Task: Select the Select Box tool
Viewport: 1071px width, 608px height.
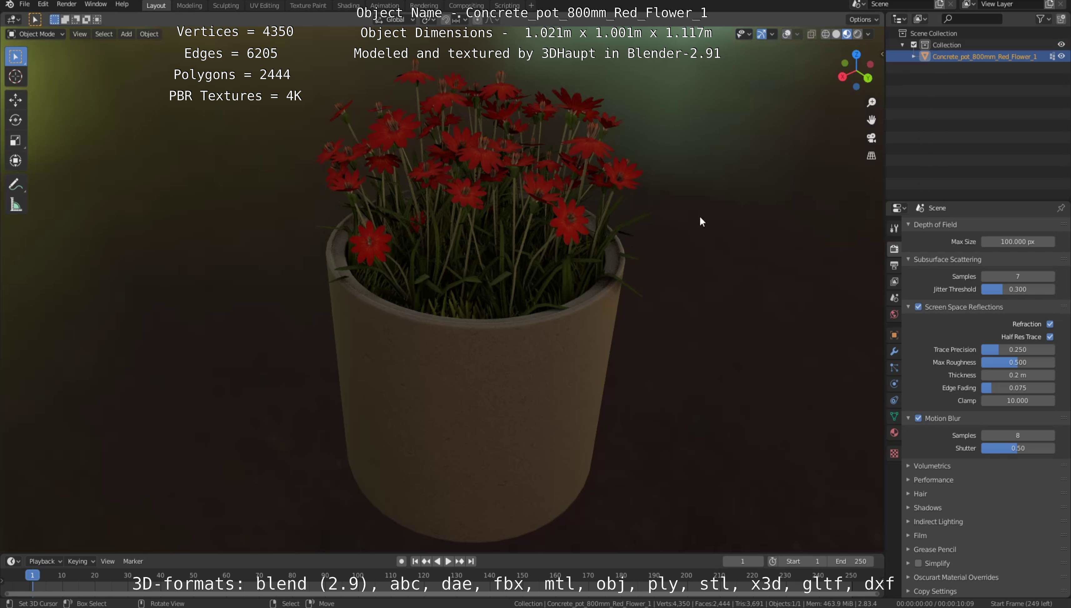Action: pos(16,56)
